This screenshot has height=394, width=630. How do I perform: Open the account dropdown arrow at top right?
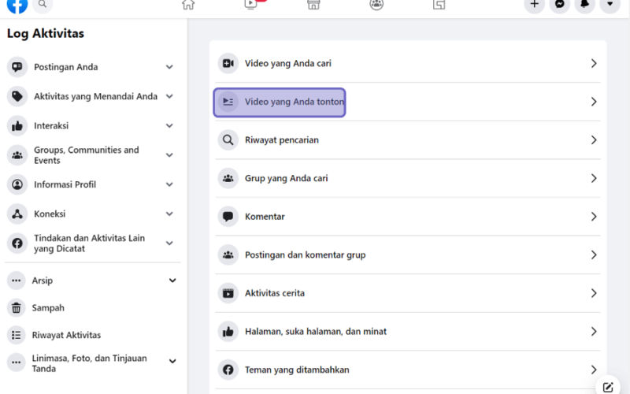[x=610, y=4]
